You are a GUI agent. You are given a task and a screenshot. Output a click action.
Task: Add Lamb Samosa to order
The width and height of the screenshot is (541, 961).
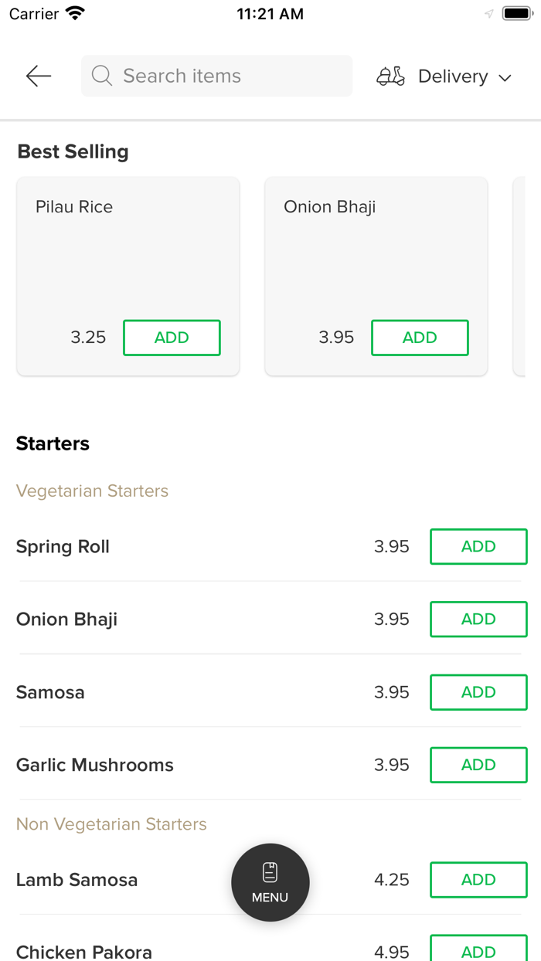(x=478, y=880)
